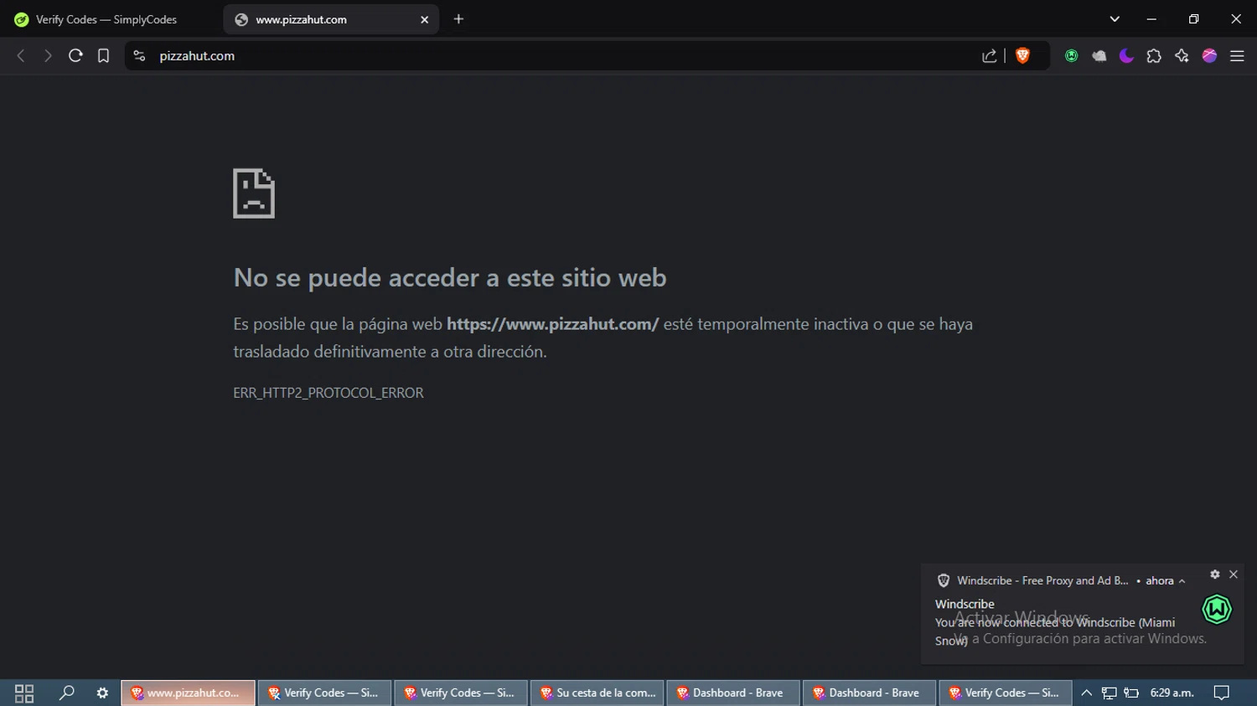Click the ERR_HTTP2_PROTOCOL_ERROR error code text
Image resolution: width=1257 pixels, height=706 pixels.
tap(328, 393)
